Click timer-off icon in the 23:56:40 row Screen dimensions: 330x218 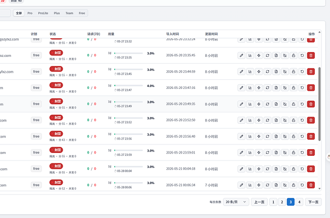[x=285, y=136]
